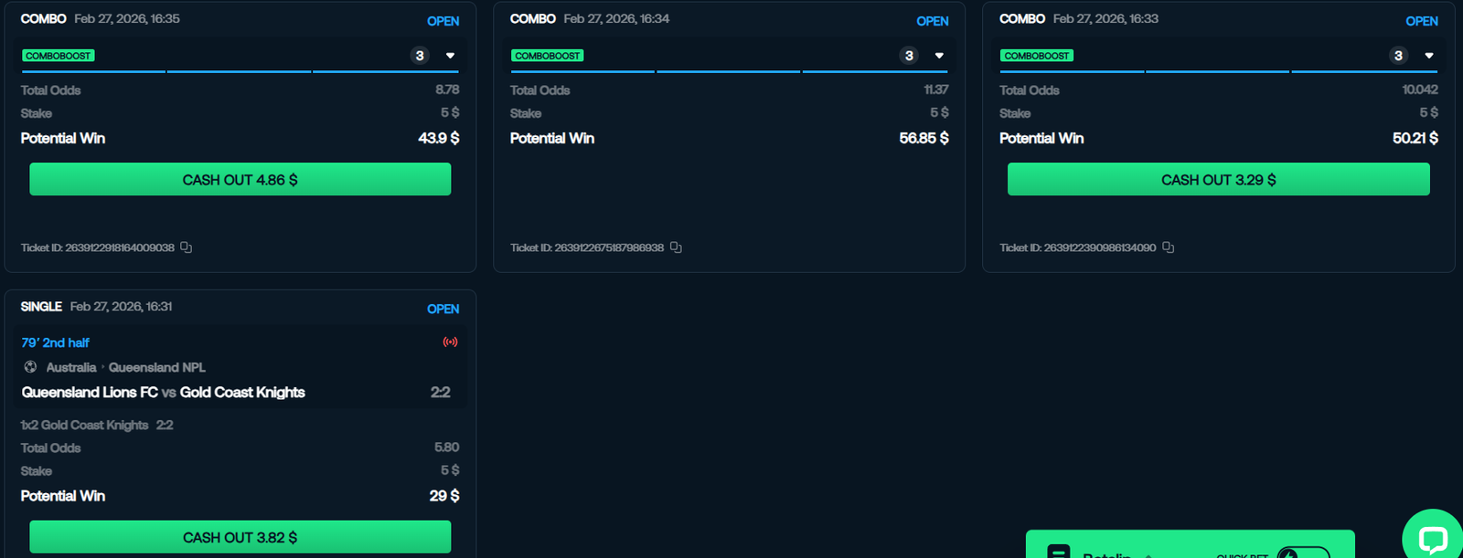Open the live chat support bubble
Image resolution: width=1463 pixels, height=558 pixels.
click(x=1432, y=538)
